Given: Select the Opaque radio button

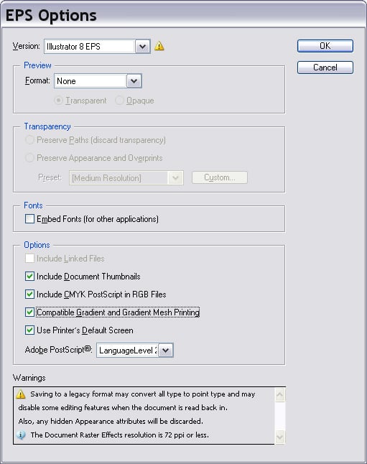Looking at the screenshot, I should click(119, 101).
